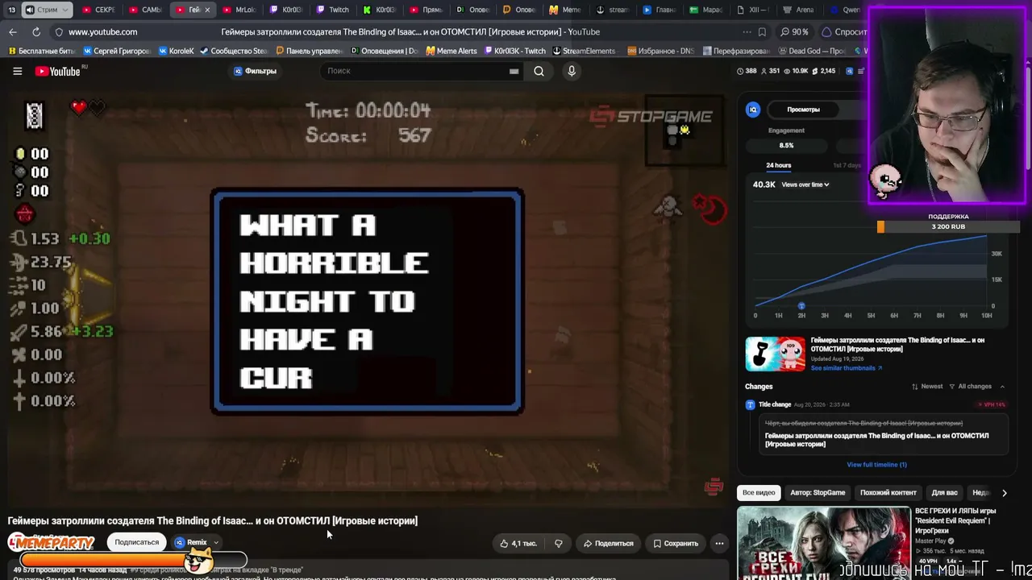1032x580 pixels.
Task: Click the Сохранить save button
Action: 676,543
